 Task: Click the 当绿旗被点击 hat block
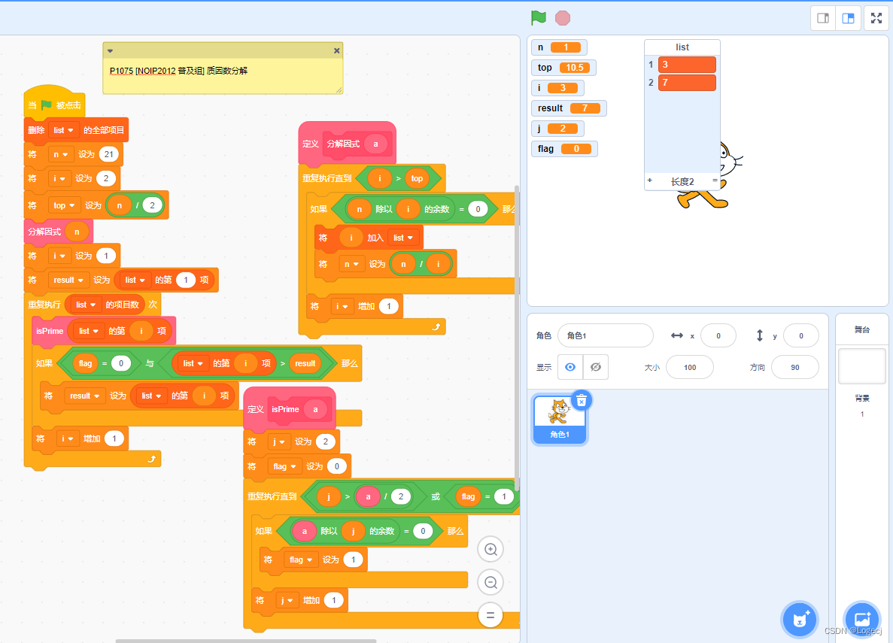[x=55, y=105]
